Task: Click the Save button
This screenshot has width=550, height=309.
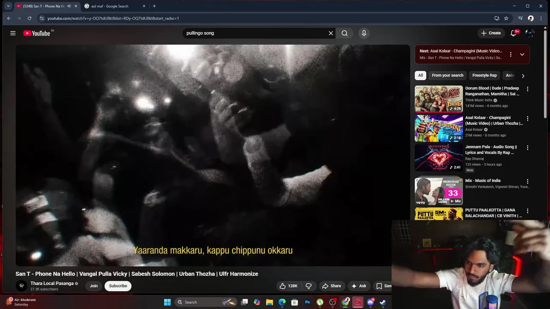Action: point(383,286)
